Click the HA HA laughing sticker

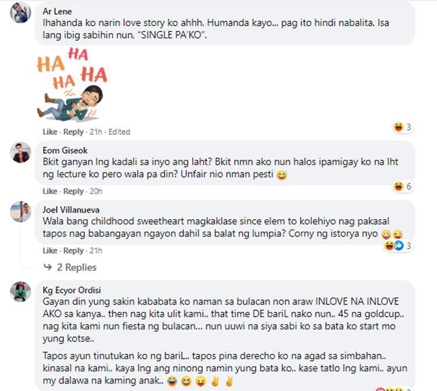72,84
